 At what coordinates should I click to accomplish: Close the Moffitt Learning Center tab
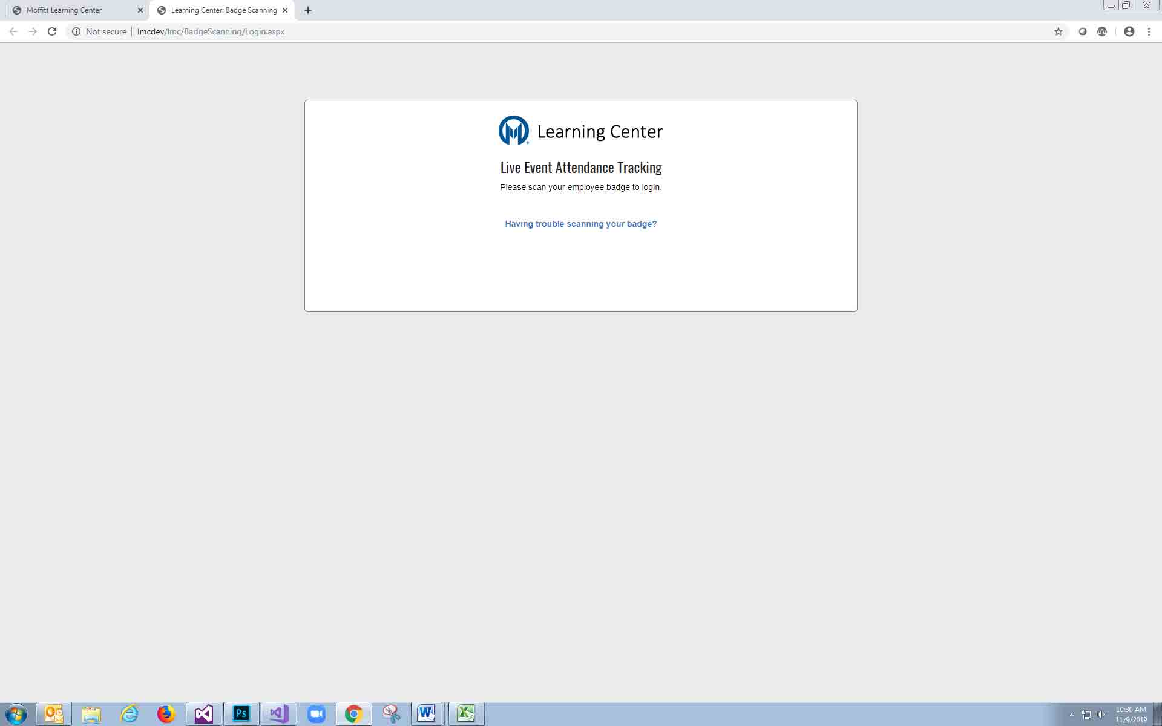(x=140, y=10)
